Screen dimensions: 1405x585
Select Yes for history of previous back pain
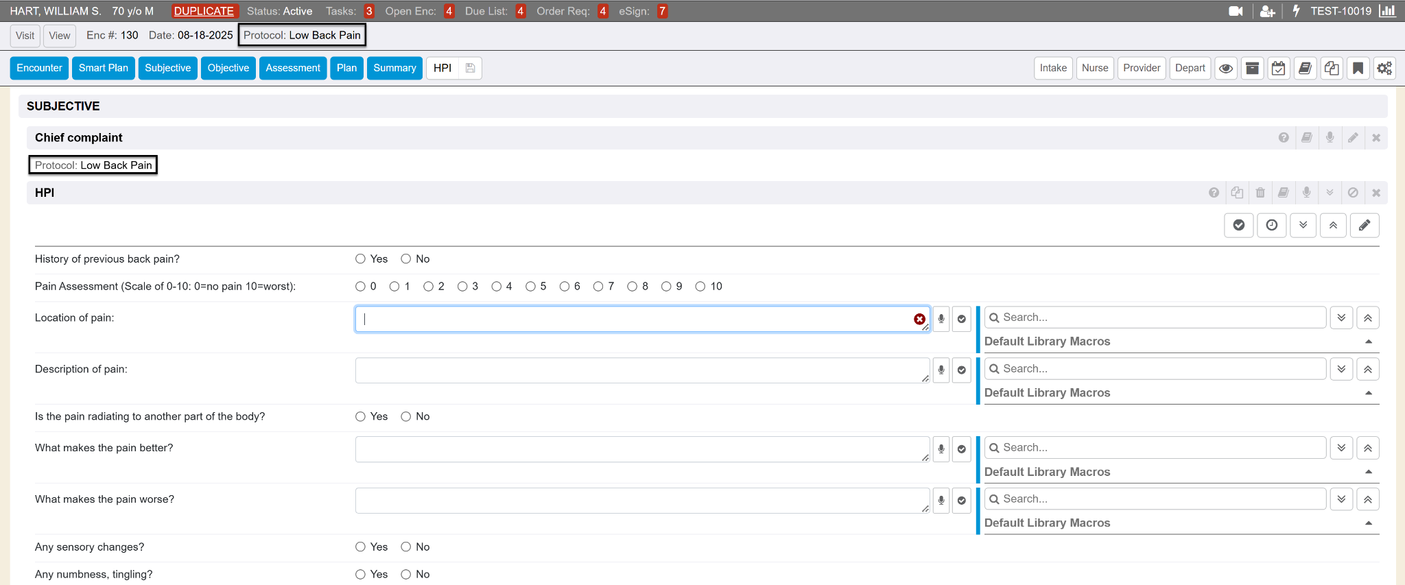(x=361, y=259)
